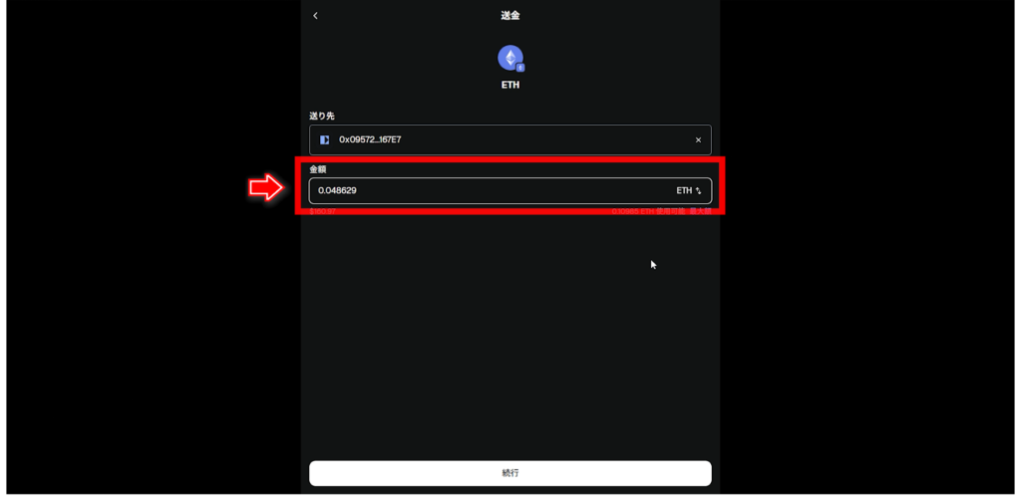Click the swap arrows beside ETH unit
The height and width of the screenshot is (501, 1021).
pos(698,190)
